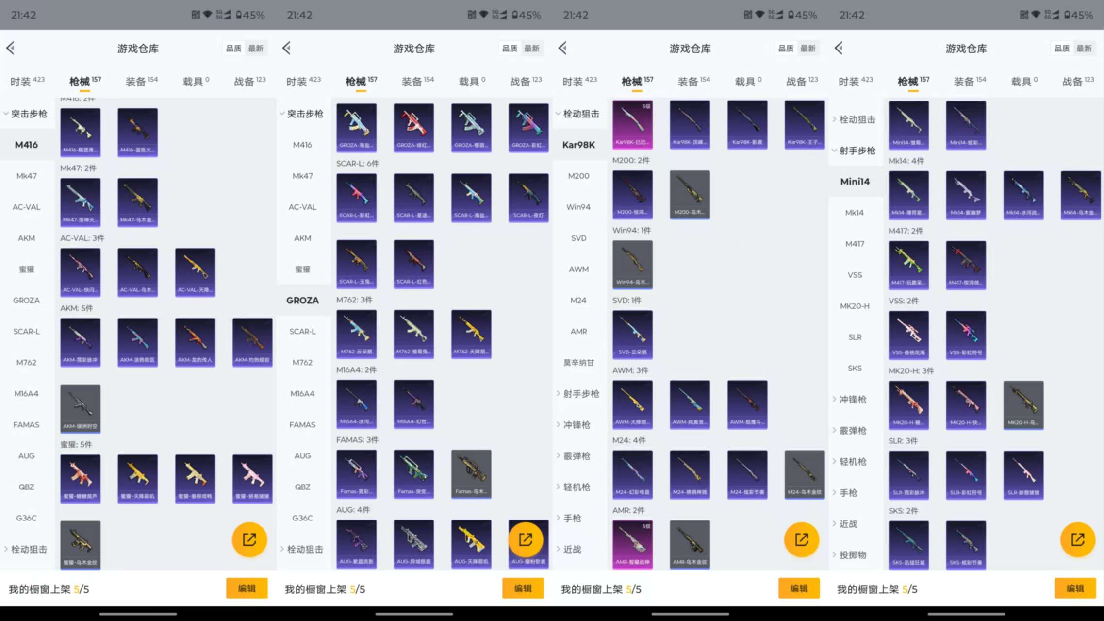1104x621 pixels.
Task: Tap back arrow on the leftmost phone screen
Action: point(11,48)
